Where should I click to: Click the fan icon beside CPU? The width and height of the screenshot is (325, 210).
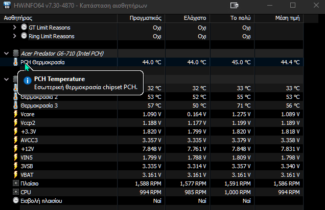click(16, 192)
